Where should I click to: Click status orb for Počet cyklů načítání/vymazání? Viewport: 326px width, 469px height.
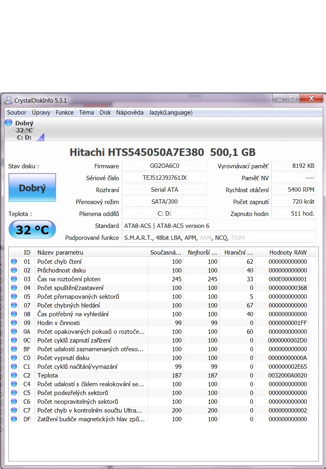(x=14, y=366)
